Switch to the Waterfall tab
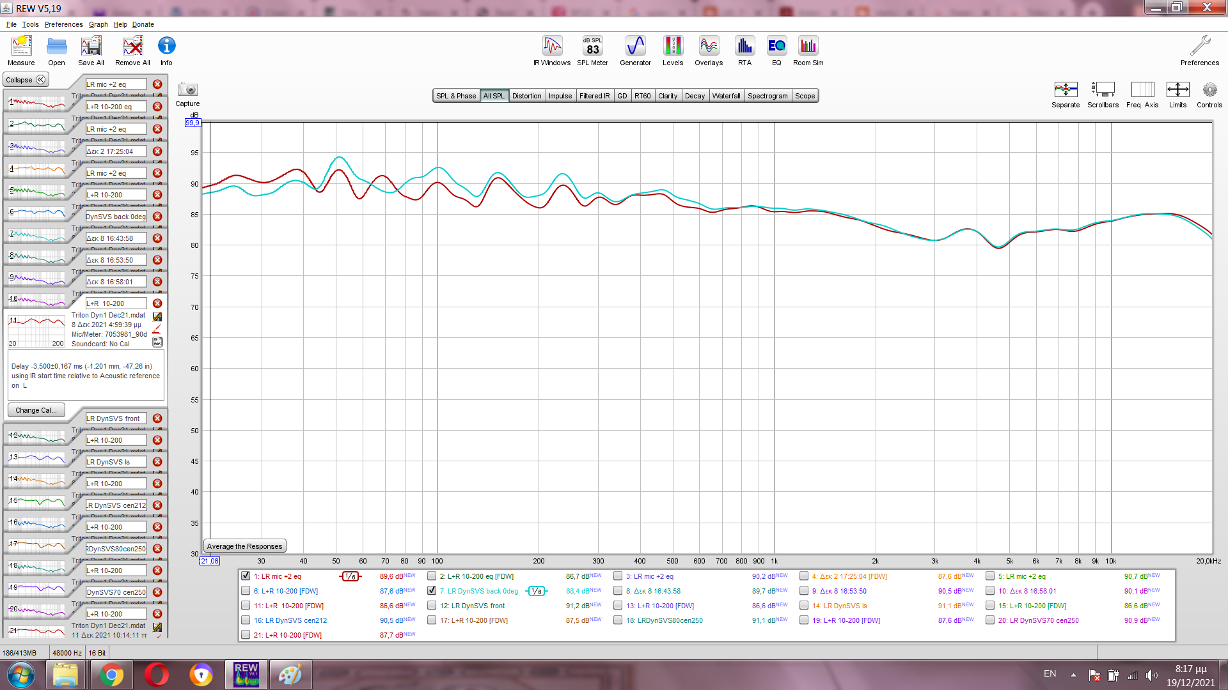Viewport: 1228px width, 690px height. pyautogui.click(x=726, y=96)
